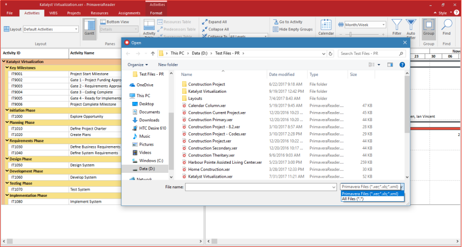
Task: Sort by Date modified column
Action: (282, 75)
